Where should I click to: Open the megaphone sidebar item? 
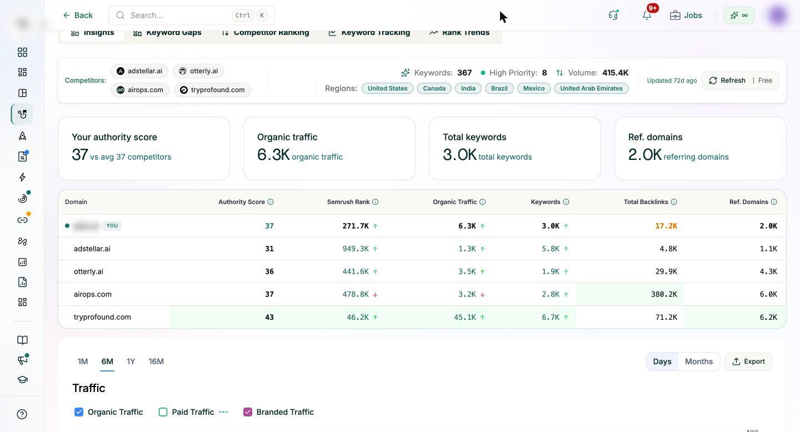tap(22, 360)
